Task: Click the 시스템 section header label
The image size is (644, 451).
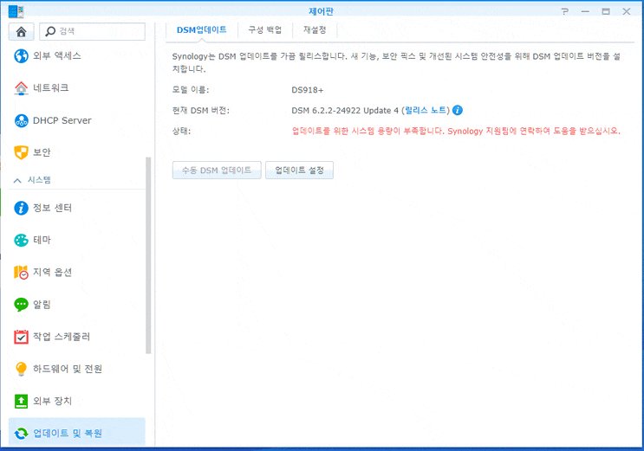Action: pos(39,180)
